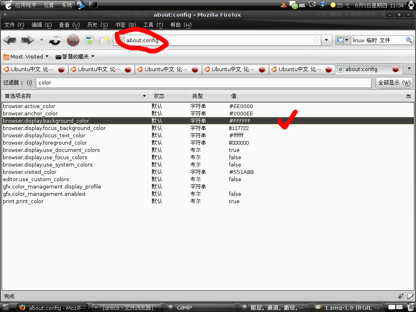This screenshot has height=312, width=416.
Task: Click the 全部显示 (W) button
Action: click(394, 83)
